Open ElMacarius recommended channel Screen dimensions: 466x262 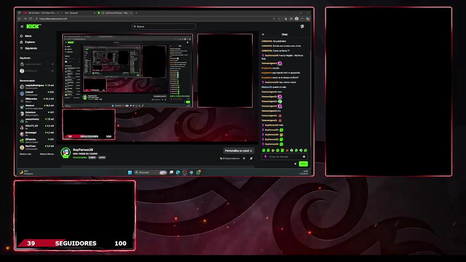click(x=37, y=100)
